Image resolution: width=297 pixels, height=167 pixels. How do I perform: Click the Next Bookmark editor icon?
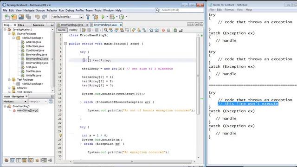click(139, 30)
